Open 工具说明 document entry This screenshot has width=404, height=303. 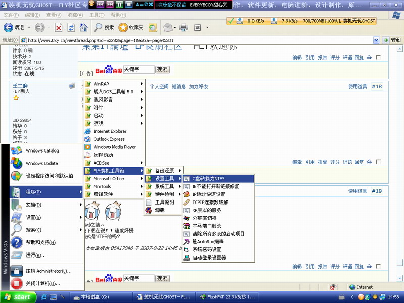(163, 203)
